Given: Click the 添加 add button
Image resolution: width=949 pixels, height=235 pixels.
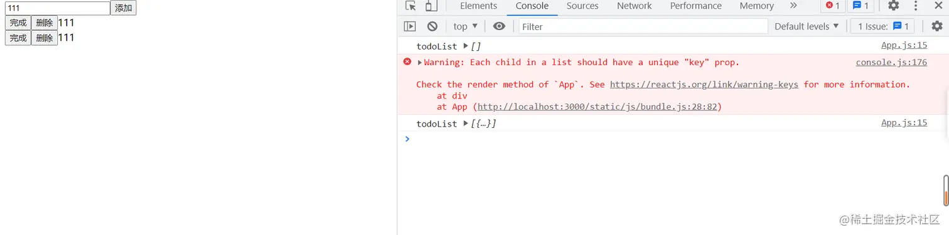Looking at the screenshot, I should [123, 8].
